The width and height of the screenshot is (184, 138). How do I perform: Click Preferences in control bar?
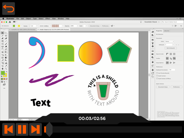[105, 26]
